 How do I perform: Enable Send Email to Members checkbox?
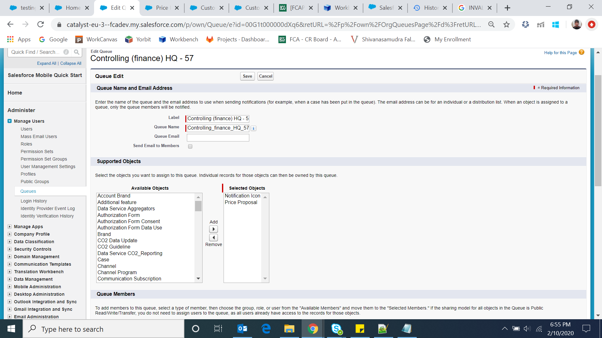point(190,146)
